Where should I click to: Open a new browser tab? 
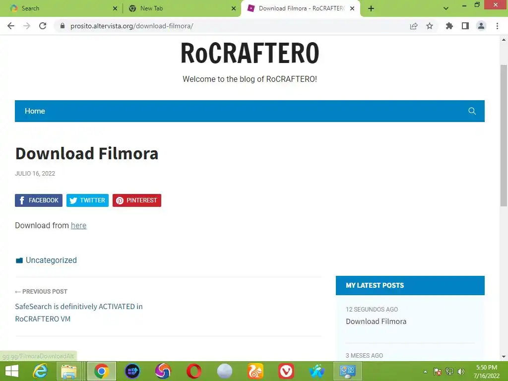click(x=371, y=8)
